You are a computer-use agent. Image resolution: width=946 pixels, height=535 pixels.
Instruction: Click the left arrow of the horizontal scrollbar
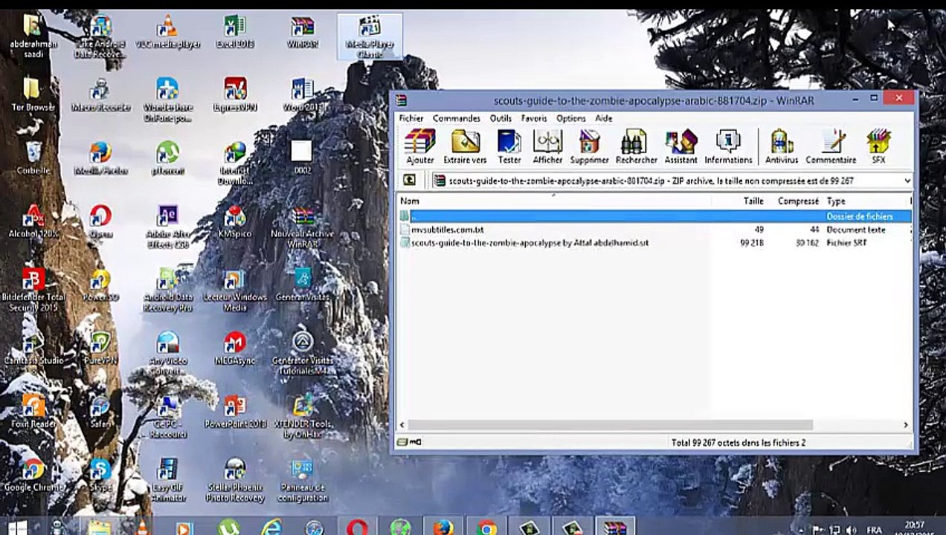(x=404, y=425)
